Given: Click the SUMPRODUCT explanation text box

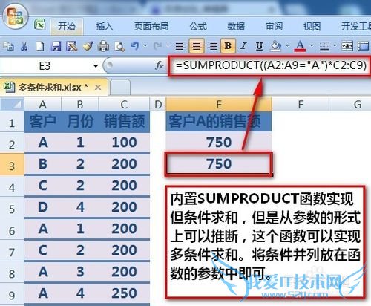Looking at the screenshot, I should point(266,242).
